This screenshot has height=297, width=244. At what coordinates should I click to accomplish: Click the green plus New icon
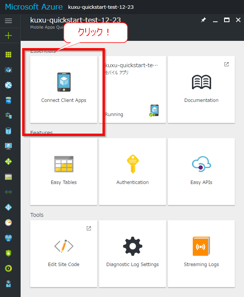click(8, 36)
